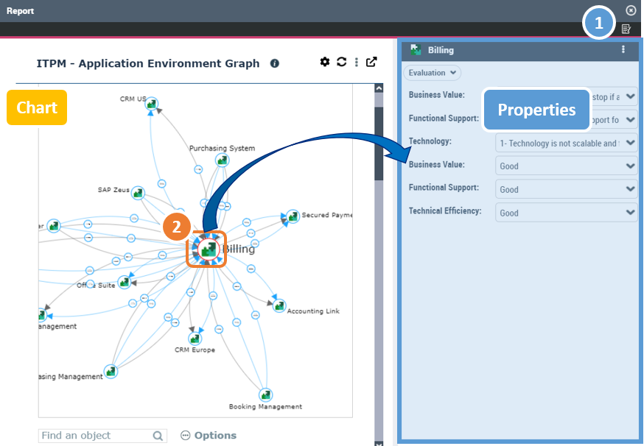Select the Purchasing System node
This screenshot has width=644, height=446.
tap(222, 160)
